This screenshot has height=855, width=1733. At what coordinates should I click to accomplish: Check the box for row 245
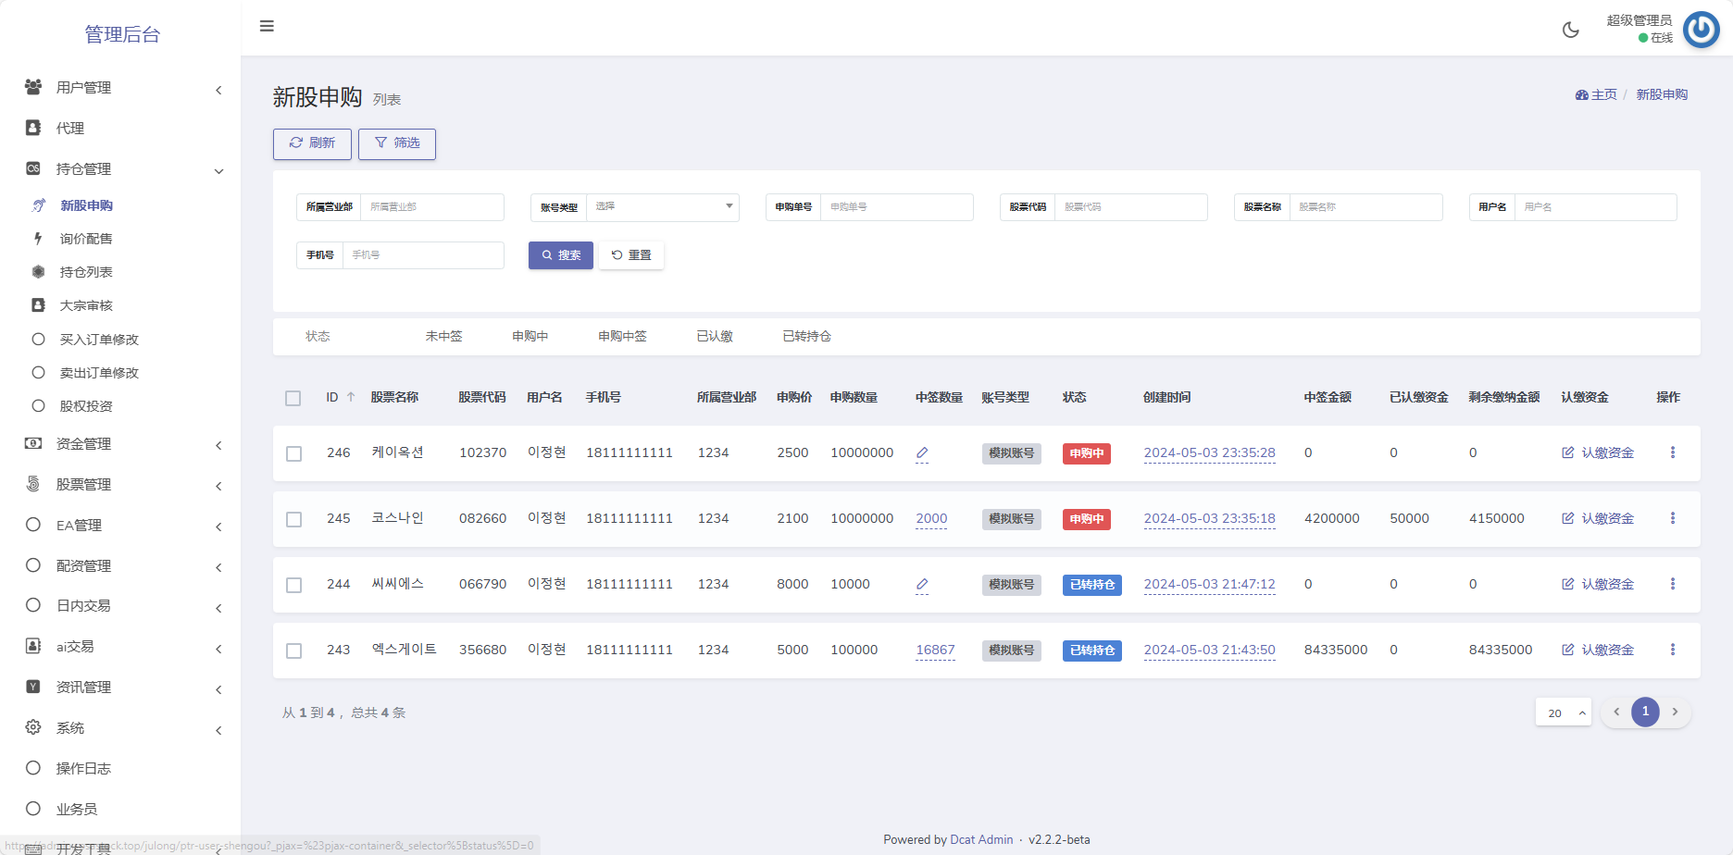tap(294, 519)
